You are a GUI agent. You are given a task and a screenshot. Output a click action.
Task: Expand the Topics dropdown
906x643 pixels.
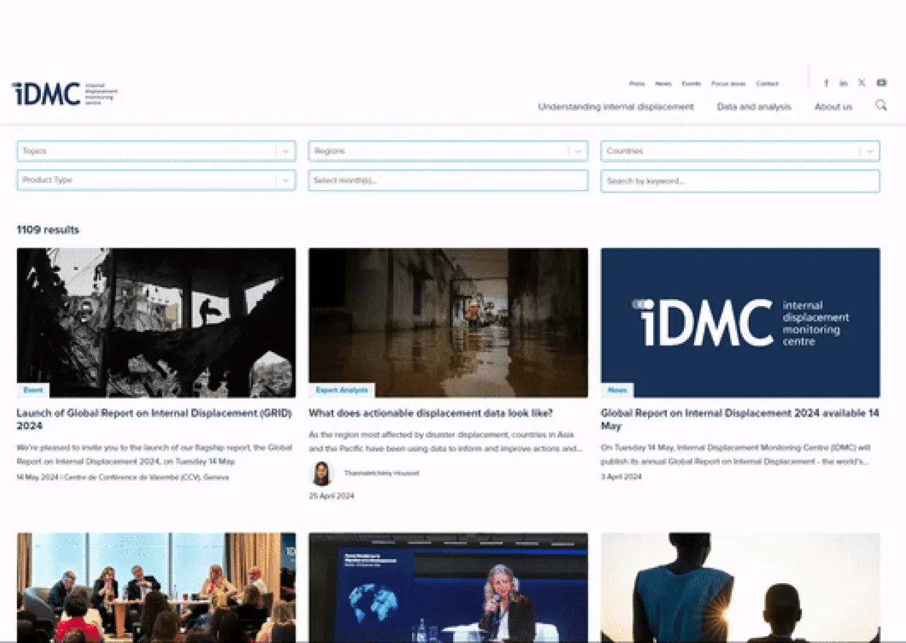(x=285, y=151)
